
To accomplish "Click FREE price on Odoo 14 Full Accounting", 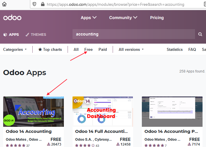I will pyautogui.click(x=125, y=139).
